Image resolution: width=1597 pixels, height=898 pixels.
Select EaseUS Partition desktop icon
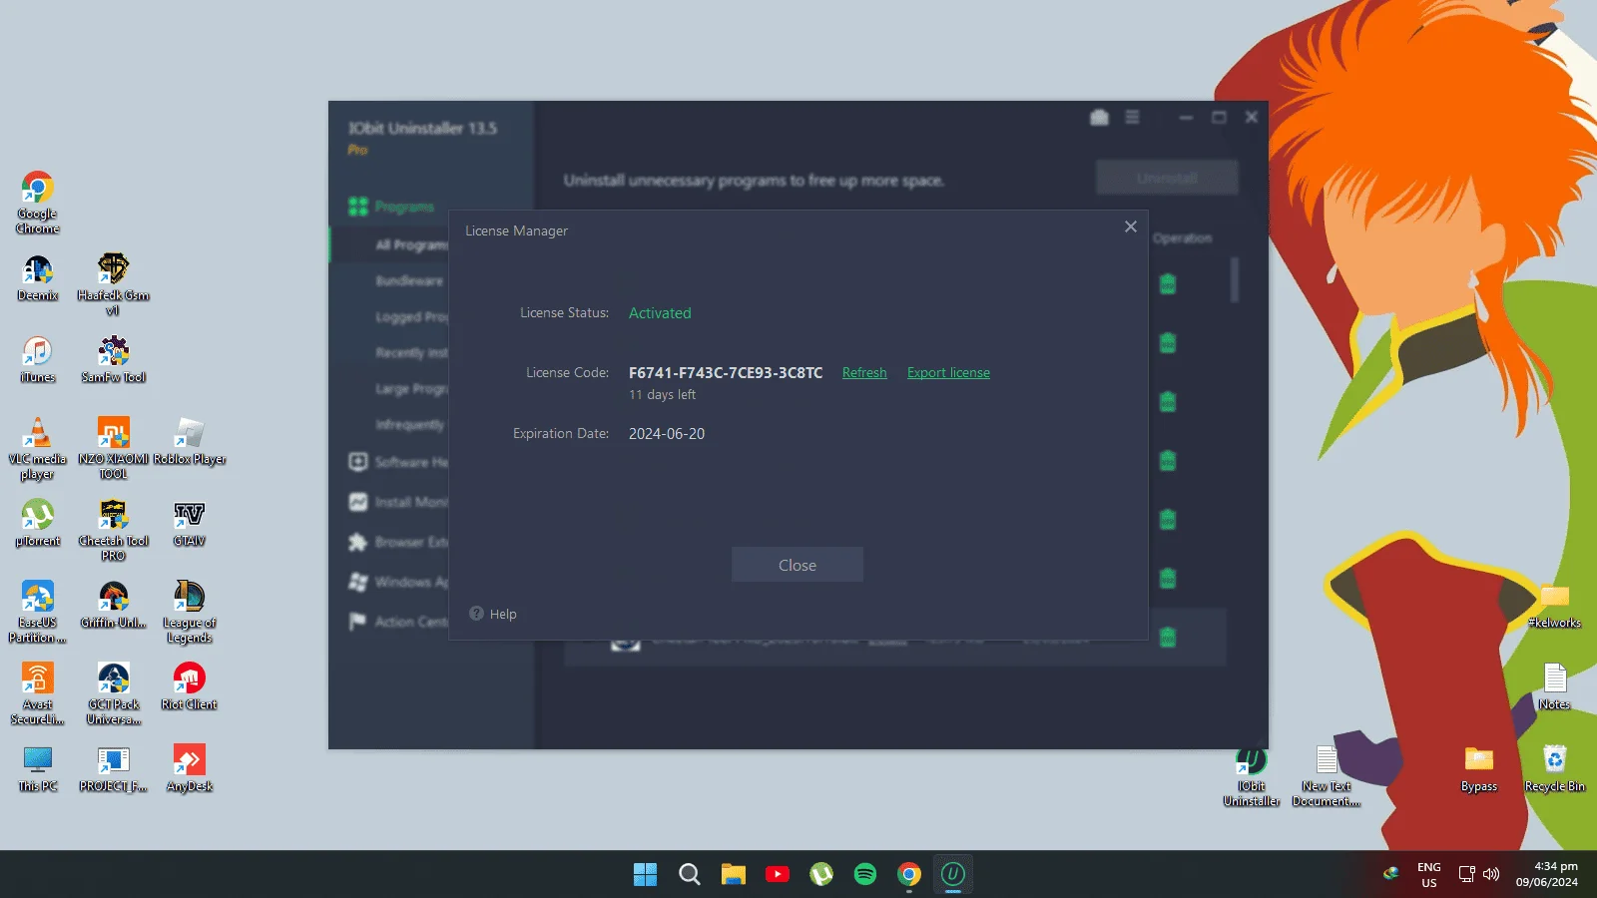tap(37, 613)
